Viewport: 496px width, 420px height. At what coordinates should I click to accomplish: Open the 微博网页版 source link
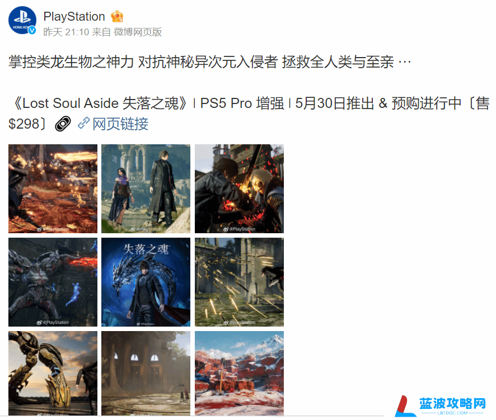(x=138, y=32)
